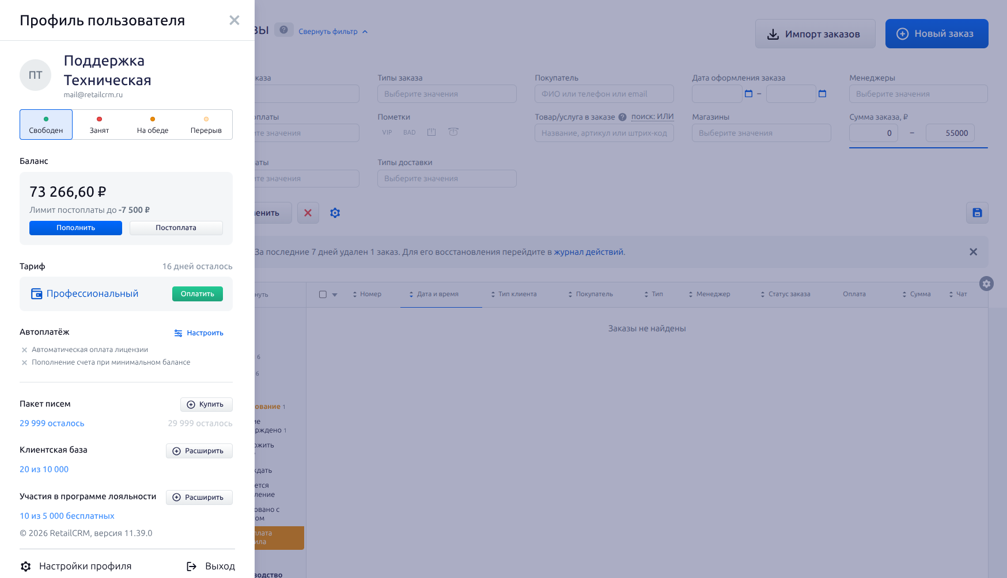Toggle the alarm mark filter icon

point(453,132)
